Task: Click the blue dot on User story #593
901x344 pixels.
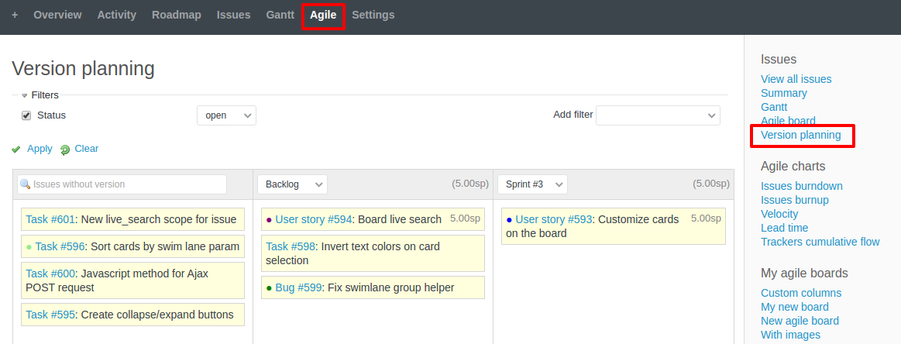Action: click(509, 220)
